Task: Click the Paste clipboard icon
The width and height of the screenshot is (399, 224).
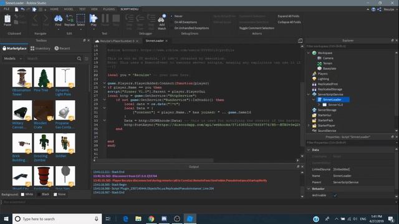Action: [7, 19]
